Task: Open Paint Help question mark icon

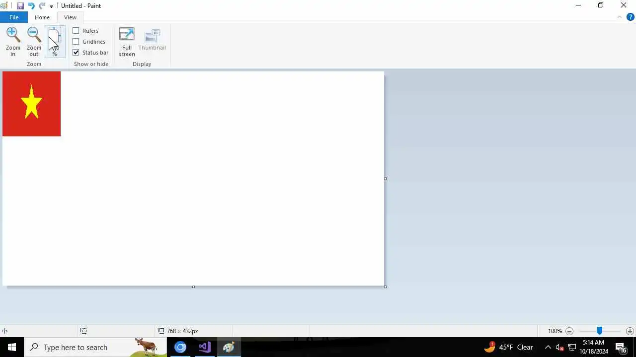Action: (631, 17)
